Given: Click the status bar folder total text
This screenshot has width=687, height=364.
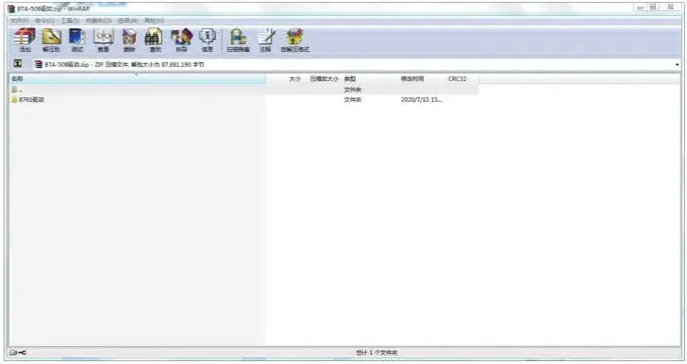Looking at the screenshot, I should 377,352.
